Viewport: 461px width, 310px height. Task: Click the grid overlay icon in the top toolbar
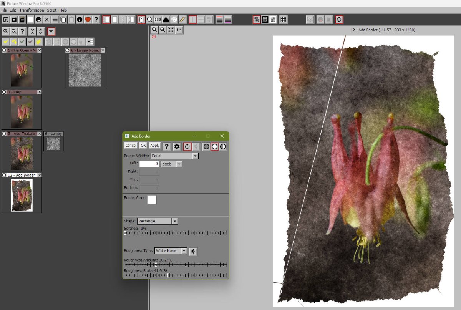pos(283,19)
